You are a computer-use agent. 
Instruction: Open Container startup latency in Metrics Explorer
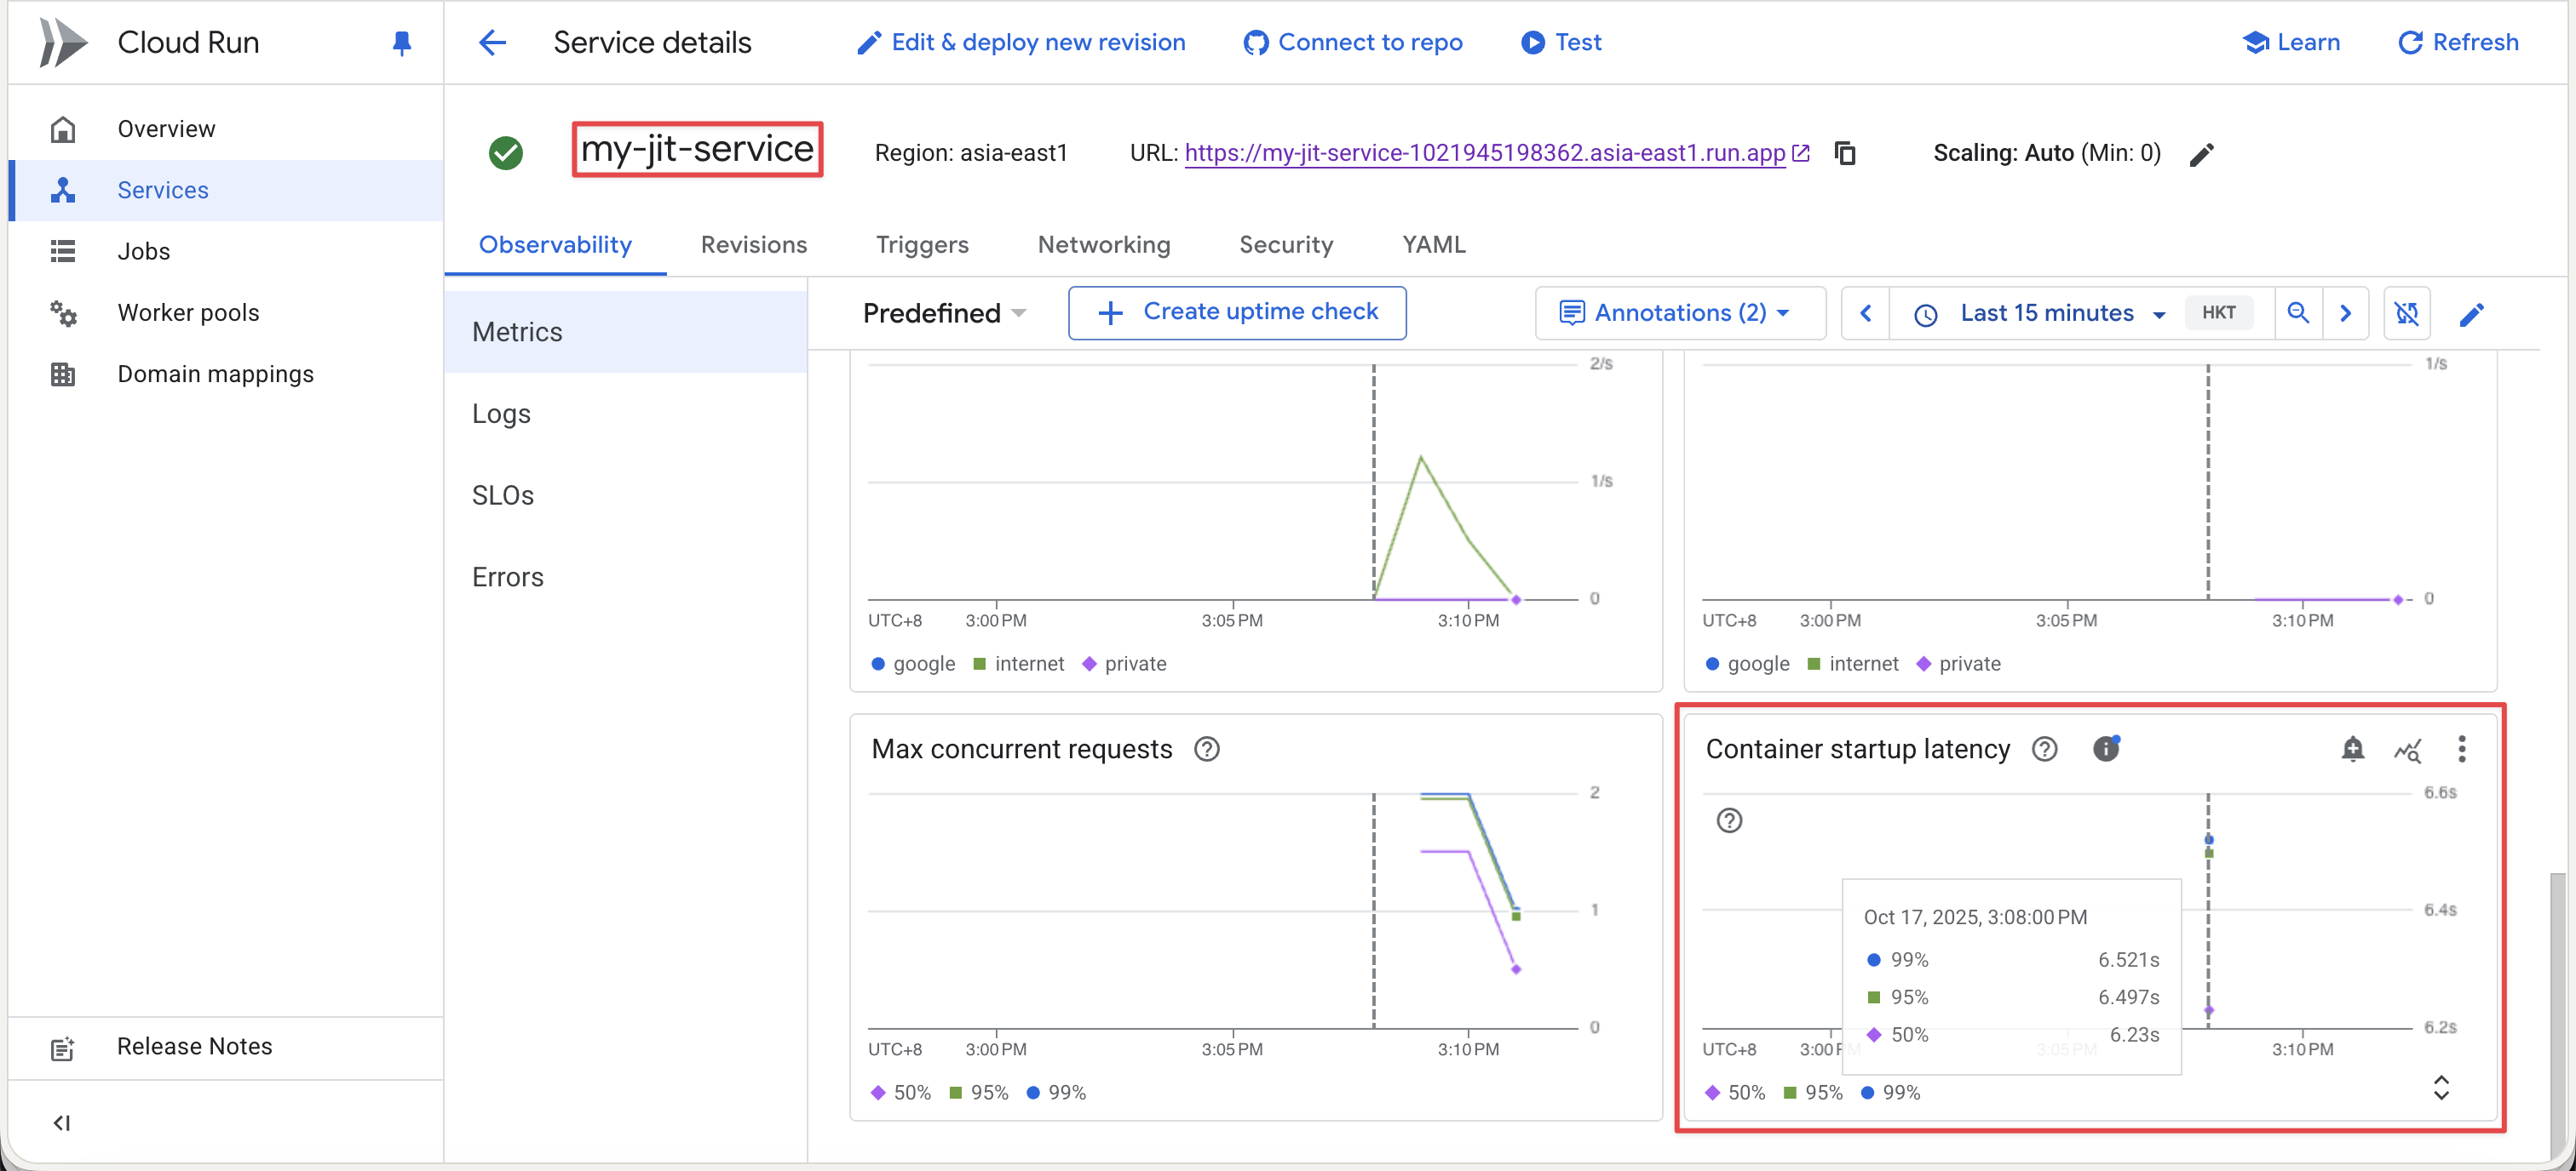point(2410,750)
